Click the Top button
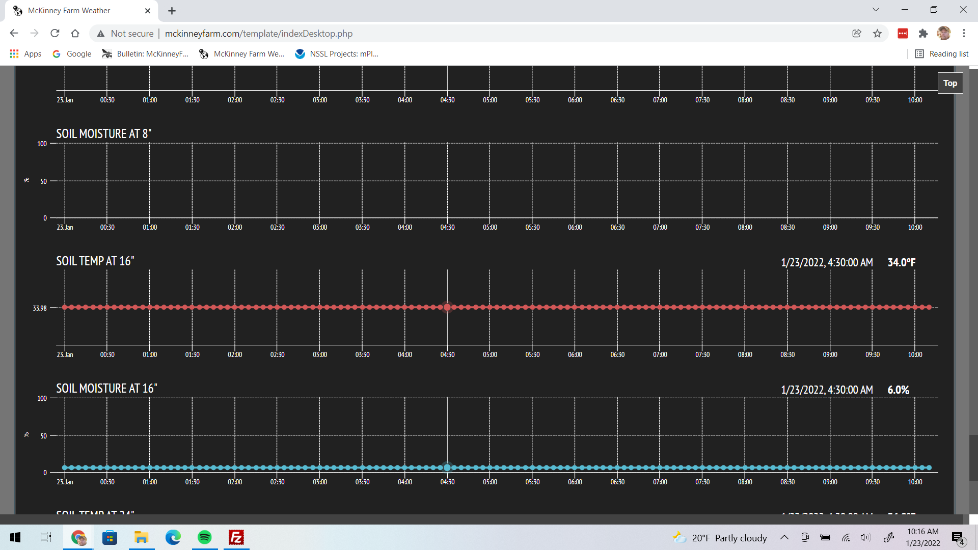978x550 pixels. (950, 83)
